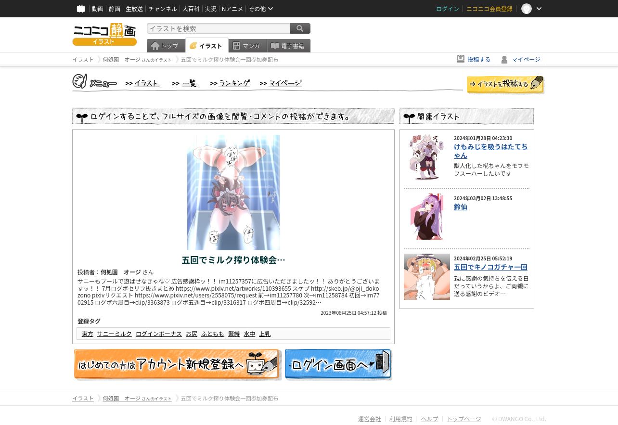Image resolution: width=618 pixels, height=425 pixels.
Task: Click the sprout icon in login notice header
Action: (x=82, y=117)
